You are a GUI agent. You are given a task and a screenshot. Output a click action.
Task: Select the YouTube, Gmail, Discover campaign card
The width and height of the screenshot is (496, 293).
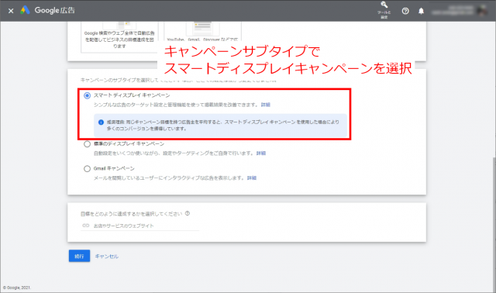coord(202,32)
